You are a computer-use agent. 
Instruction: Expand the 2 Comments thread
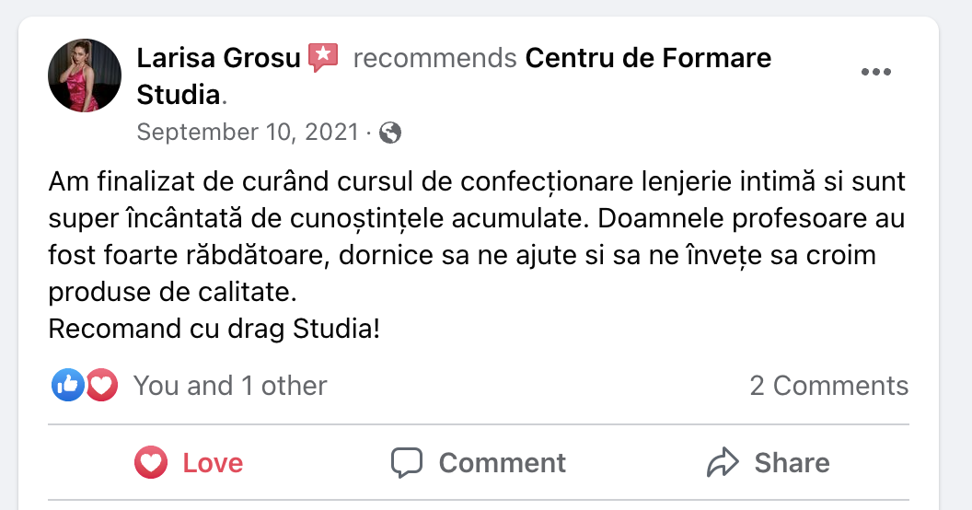pos(828,385)
